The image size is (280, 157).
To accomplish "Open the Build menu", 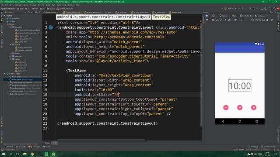I will click(48, 5).
